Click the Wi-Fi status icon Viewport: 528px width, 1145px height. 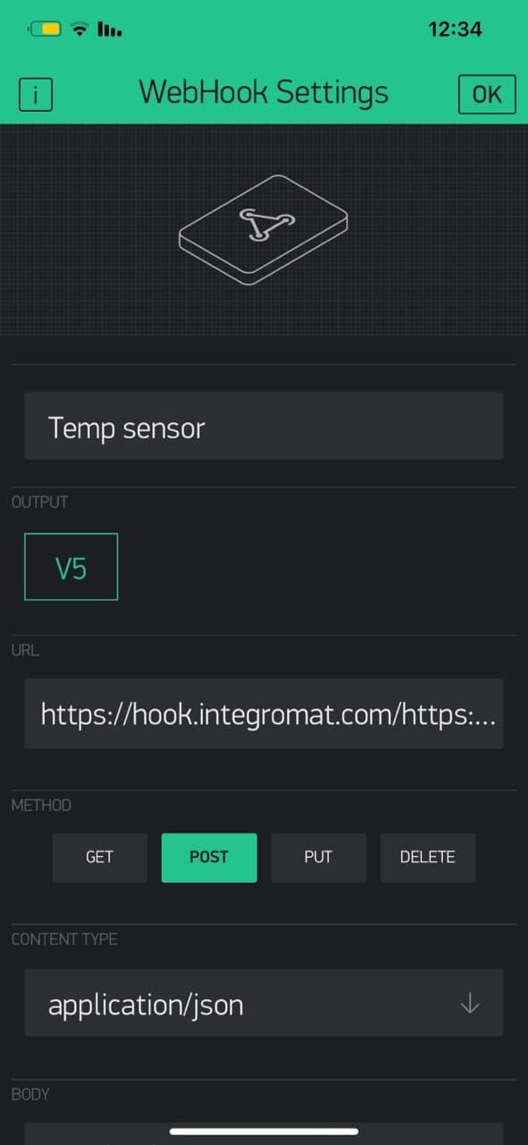coord(79,28)
